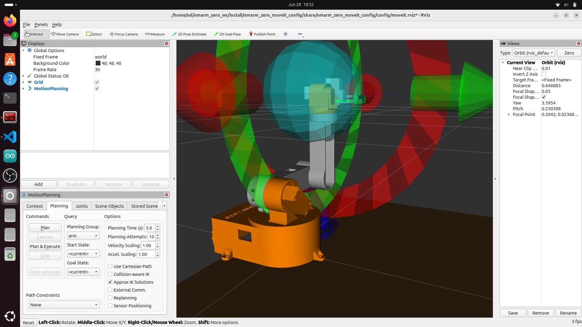
Task: Toggle Invert Z Axis checkbox
Action: [x=544, y=74]
